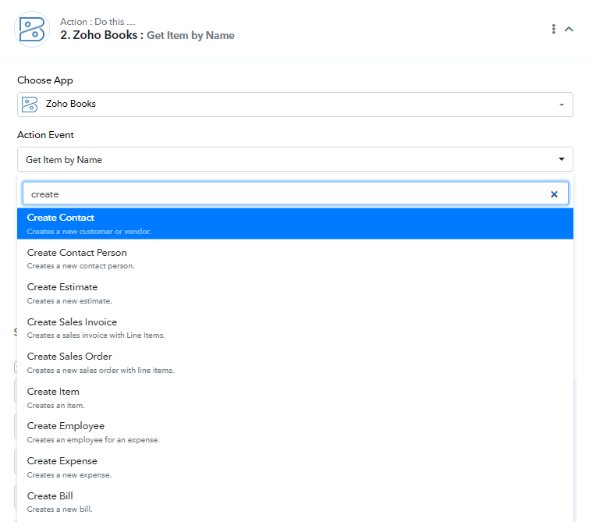Viewport: 589px width, 522px height.
Task: Click 'Creates a new customer or vendor.' description
Action: tap(89, 232)
